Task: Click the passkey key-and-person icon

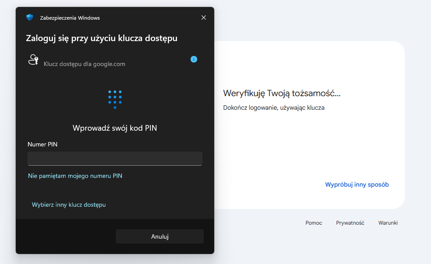Action: coord(34,59)
